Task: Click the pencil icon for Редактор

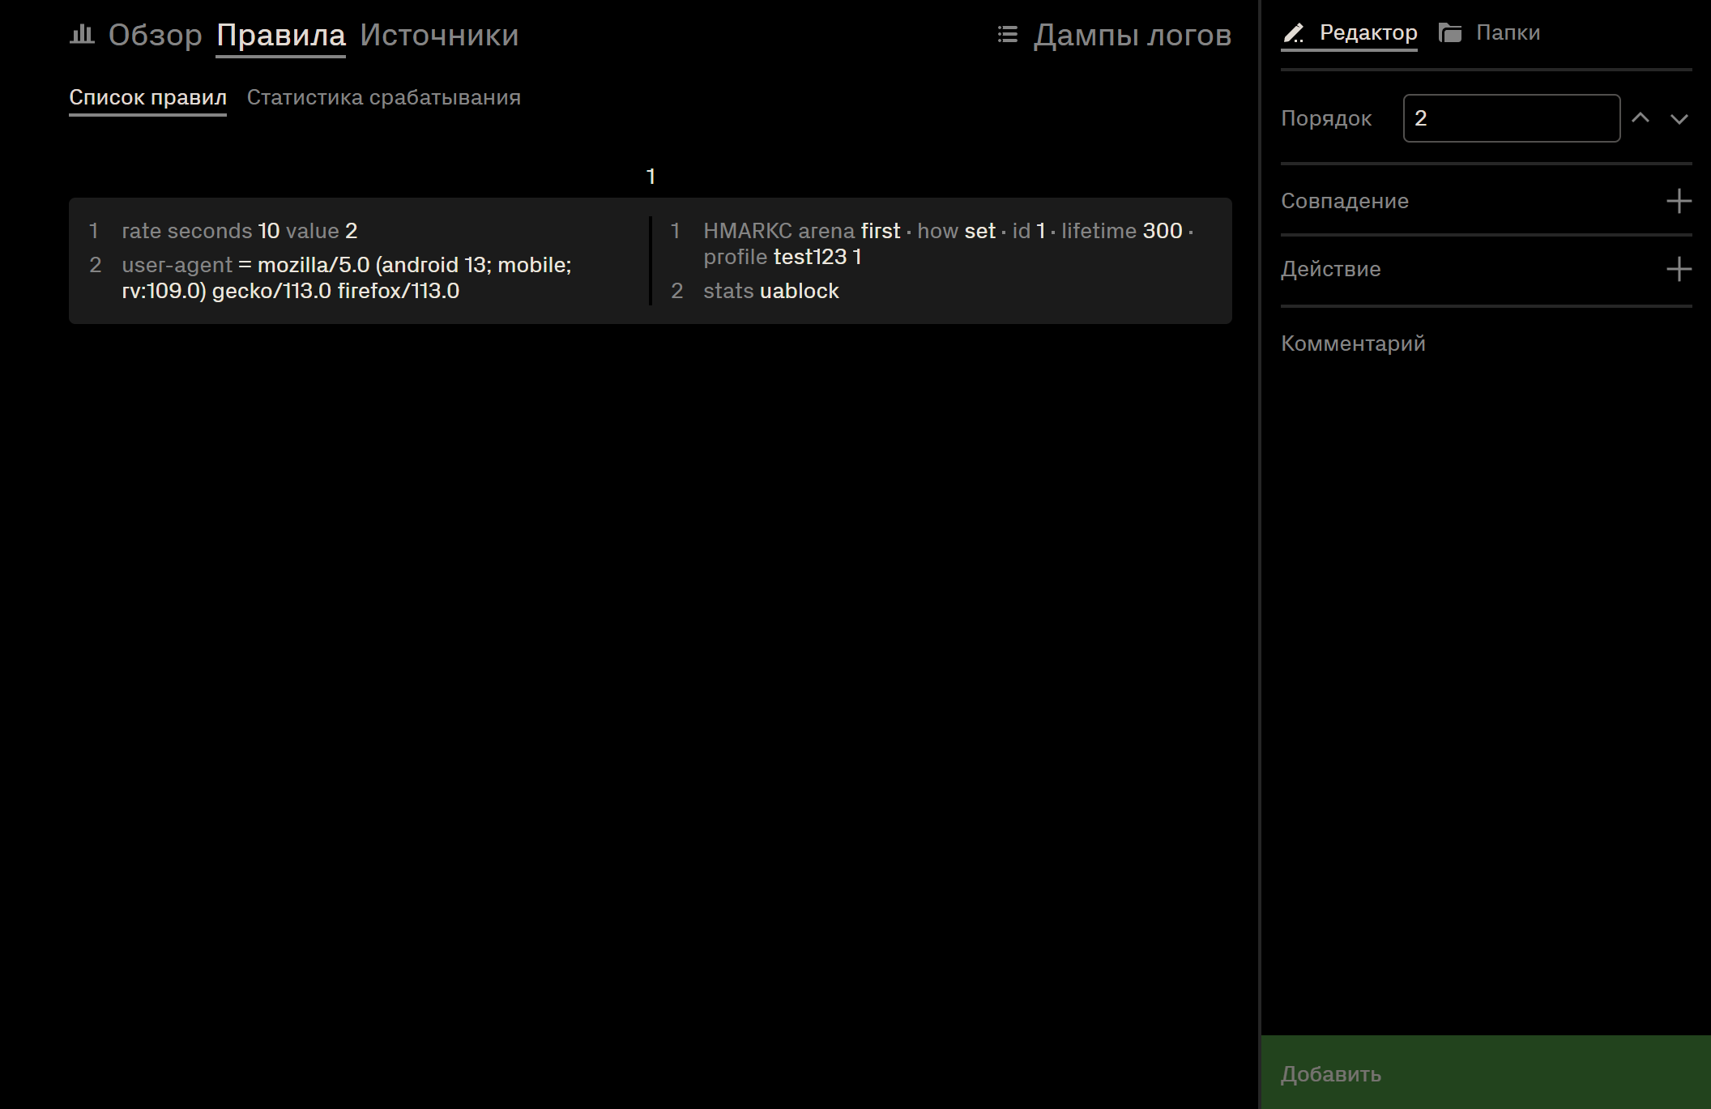Action: coord(1294,32)
